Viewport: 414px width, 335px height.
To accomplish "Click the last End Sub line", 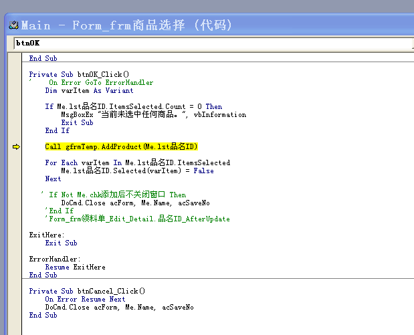I will (43, 315).
